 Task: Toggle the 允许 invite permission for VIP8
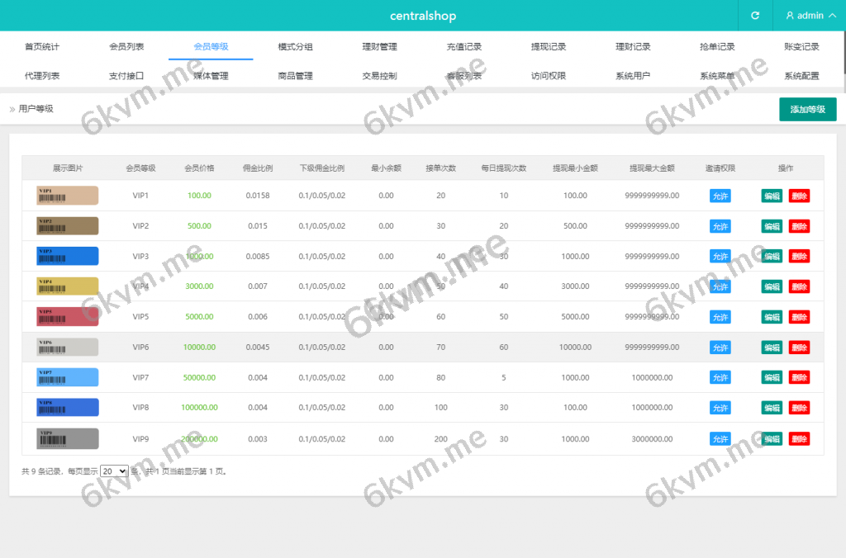(720, 408)
